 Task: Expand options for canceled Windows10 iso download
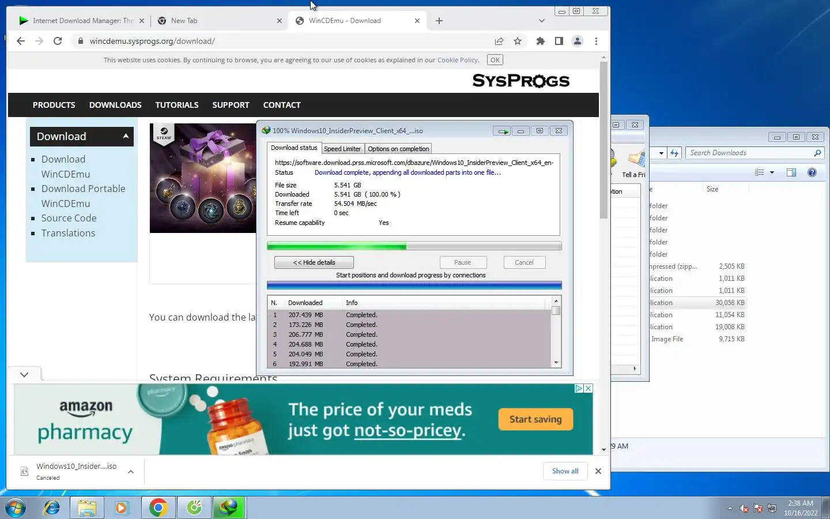131,472
